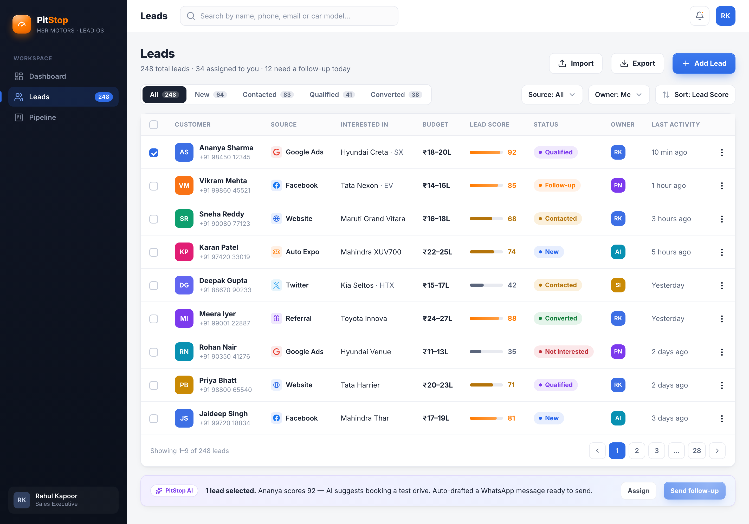Switch to the Contacted 83 tab
Screen dimensions: 749x524
(268, 95)
